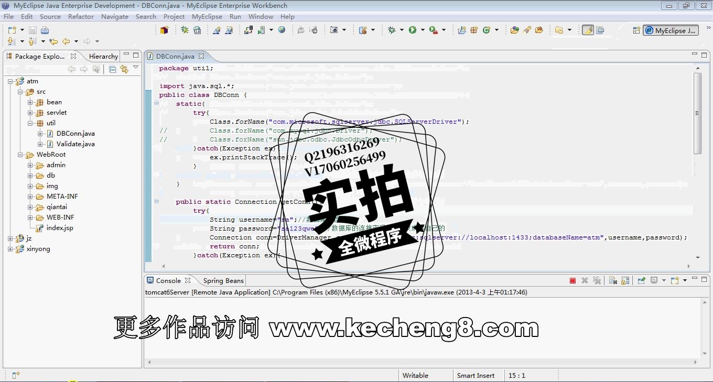Close the DBConn.java editor tab
The width and height of the screenshot is (713, 382).
201,56
